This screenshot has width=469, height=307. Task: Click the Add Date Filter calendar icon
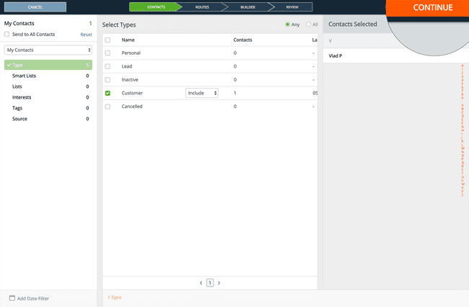12,298
